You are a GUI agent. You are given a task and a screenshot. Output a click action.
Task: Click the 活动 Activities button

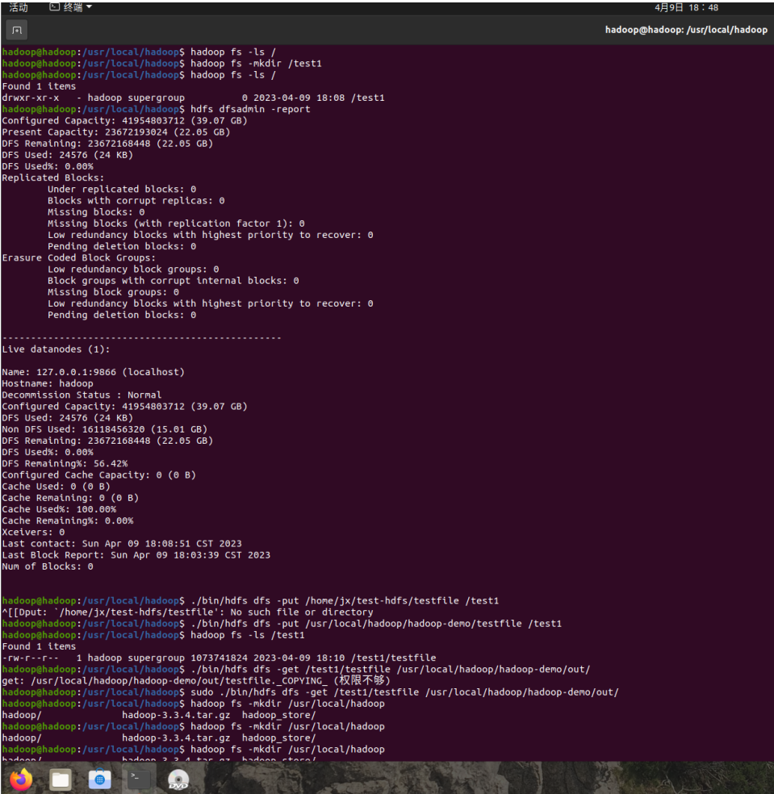click(18, 7)
